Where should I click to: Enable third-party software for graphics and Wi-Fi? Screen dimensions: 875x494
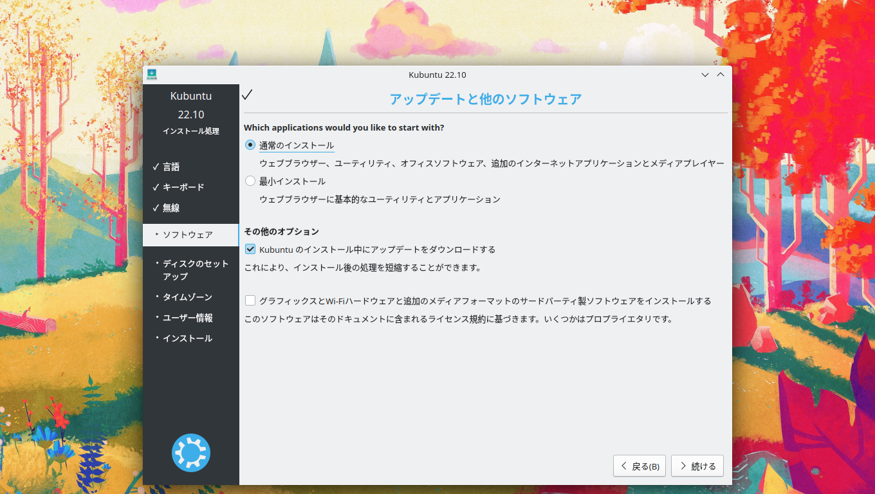[x=250, y=300]
